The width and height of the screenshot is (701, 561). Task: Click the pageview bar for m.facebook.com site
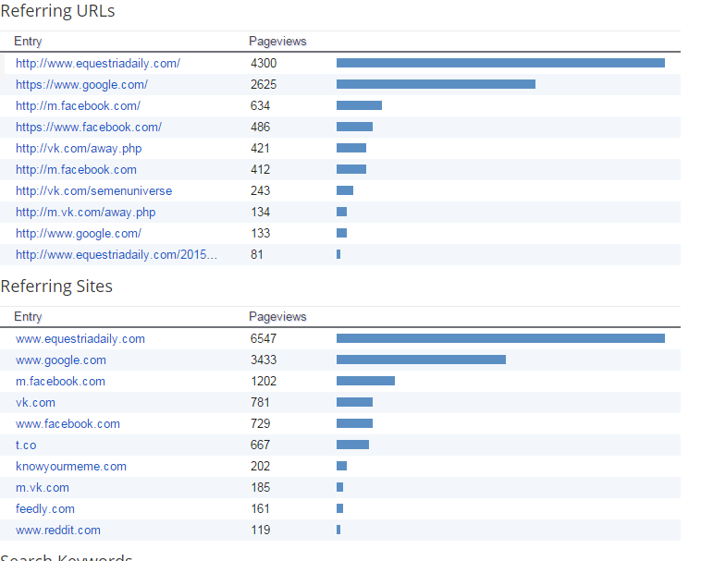(365, 381)
